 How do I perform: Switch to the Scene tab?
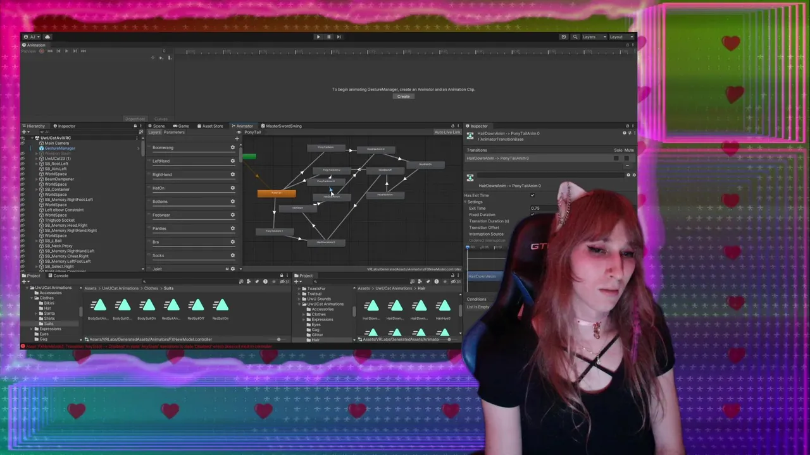pos(156,126)
